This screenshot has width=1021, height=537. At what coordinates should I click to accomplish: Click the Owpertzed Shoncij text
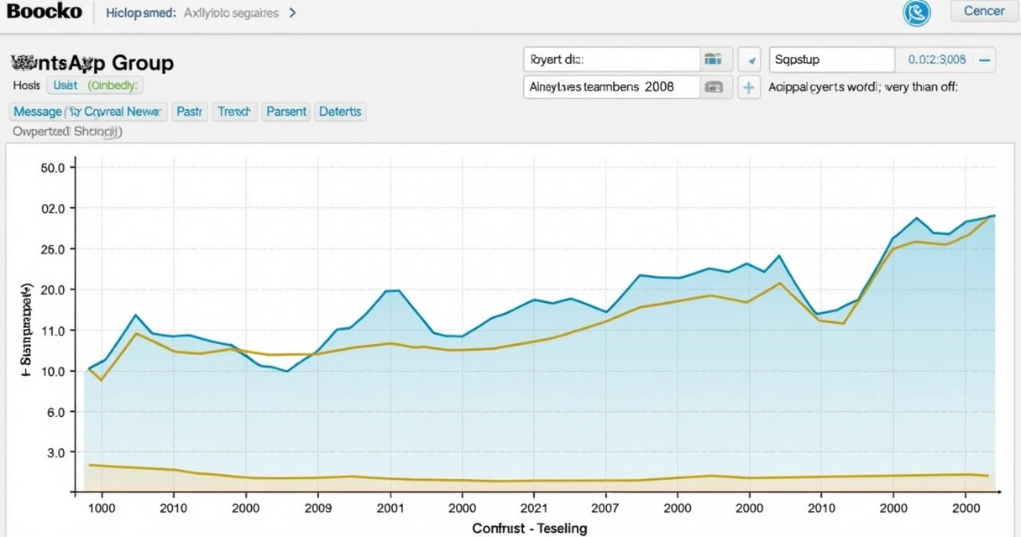(68, 131)
